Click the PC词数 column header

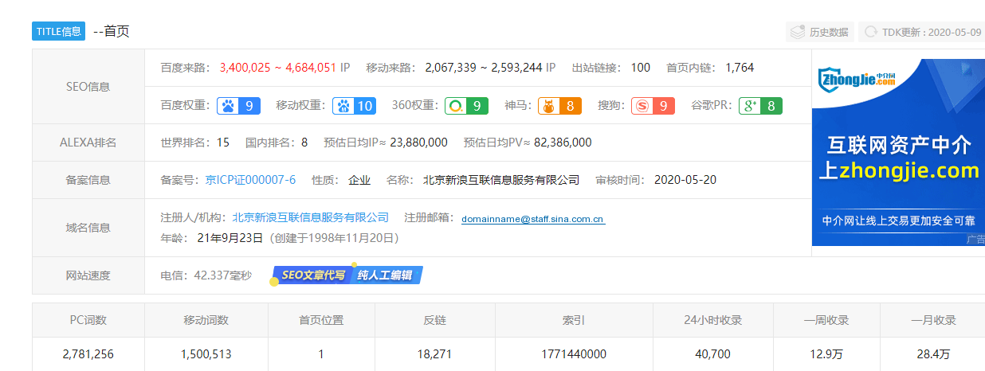point(88,320)
